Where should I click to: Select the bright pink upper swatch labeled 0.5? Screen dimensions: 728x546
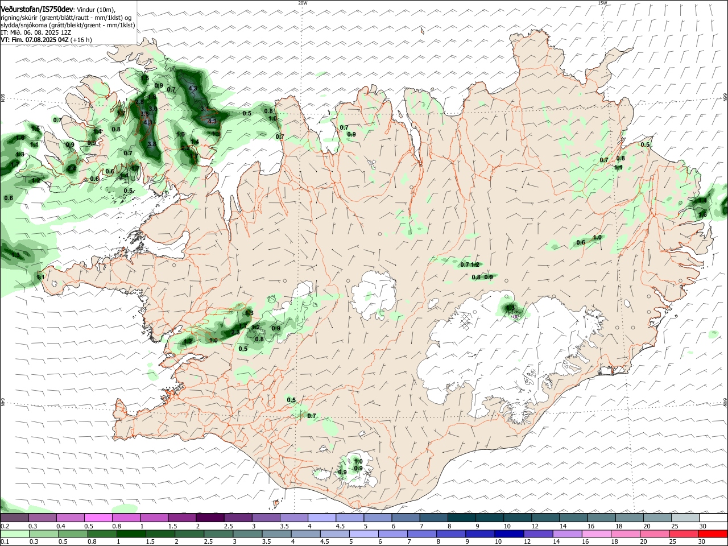98,518
